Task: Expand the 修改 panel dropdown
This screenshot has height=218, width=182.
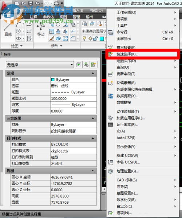Action: pyautogui.click(x=57, y=46)
